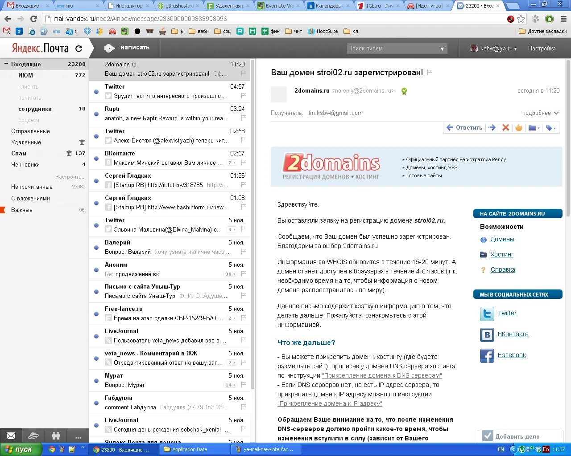Click in the Поиск писем search field

coord(393,49)
